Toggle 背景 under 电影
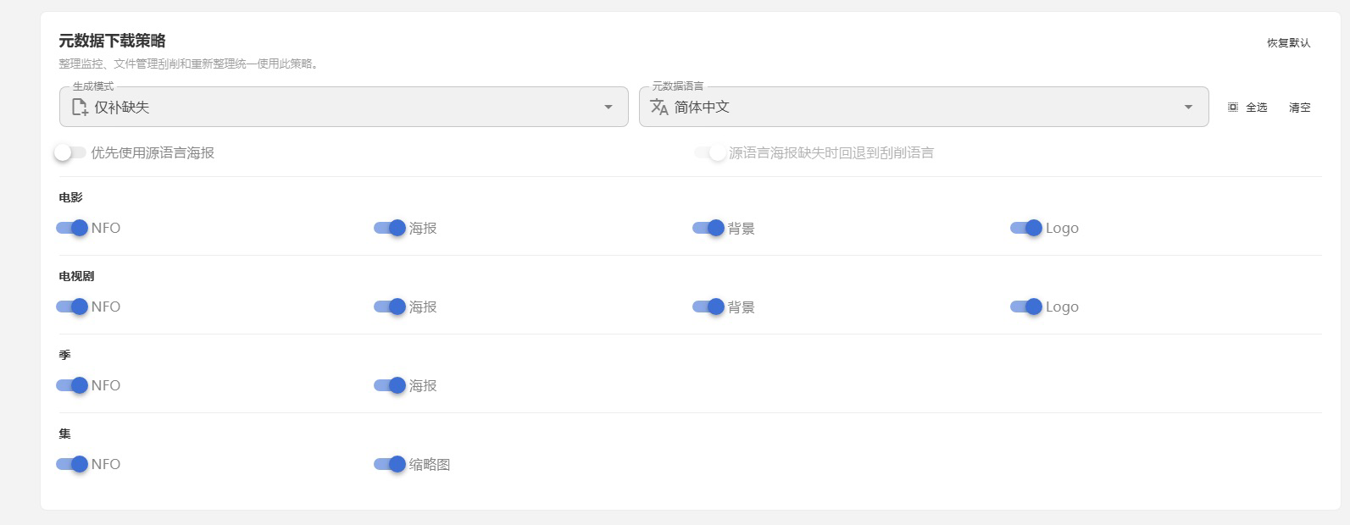 pos(708,228)
